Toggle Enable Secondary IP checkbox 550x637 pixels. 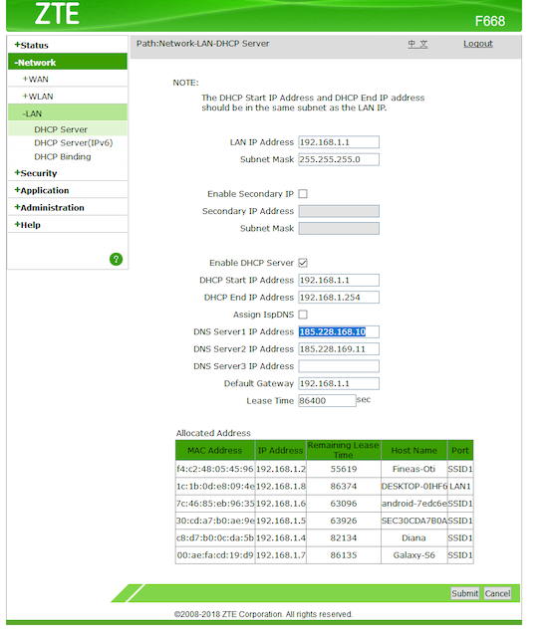[303, 194]
